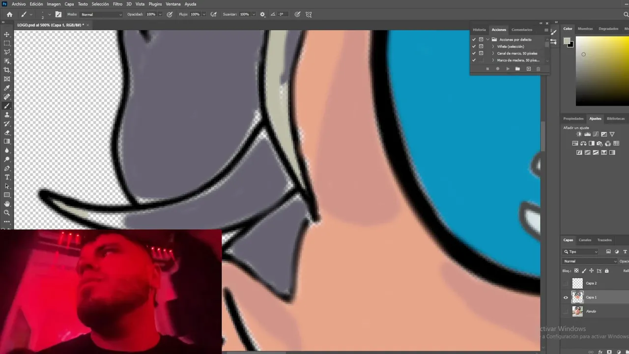Image resolution: width=629 pixels, height=354 pixels.
Task: Switch to the Canales tab
Action: [x=585, y=240]
